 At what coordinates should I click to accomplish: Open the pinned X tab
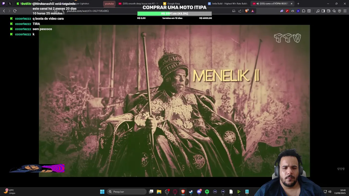[10, 4]
